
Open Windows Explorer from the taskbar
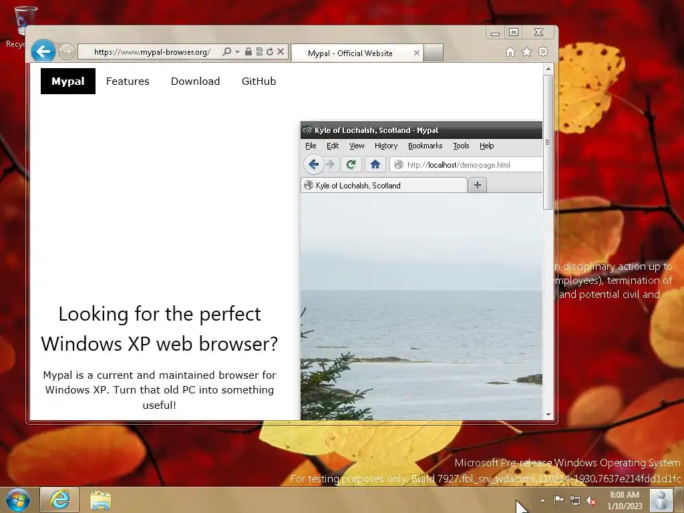pyautogui.click(x=100, y=500)
